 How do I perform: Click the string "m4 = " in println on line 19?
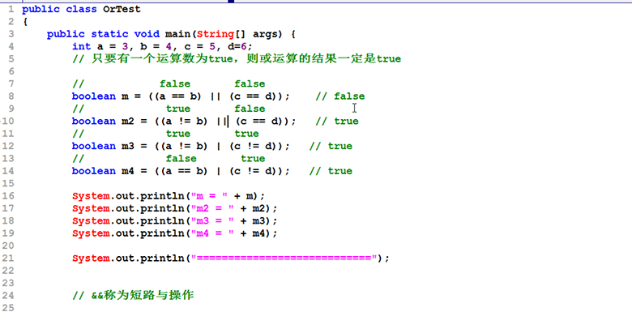pyautogui.click(x=212, y=233)
